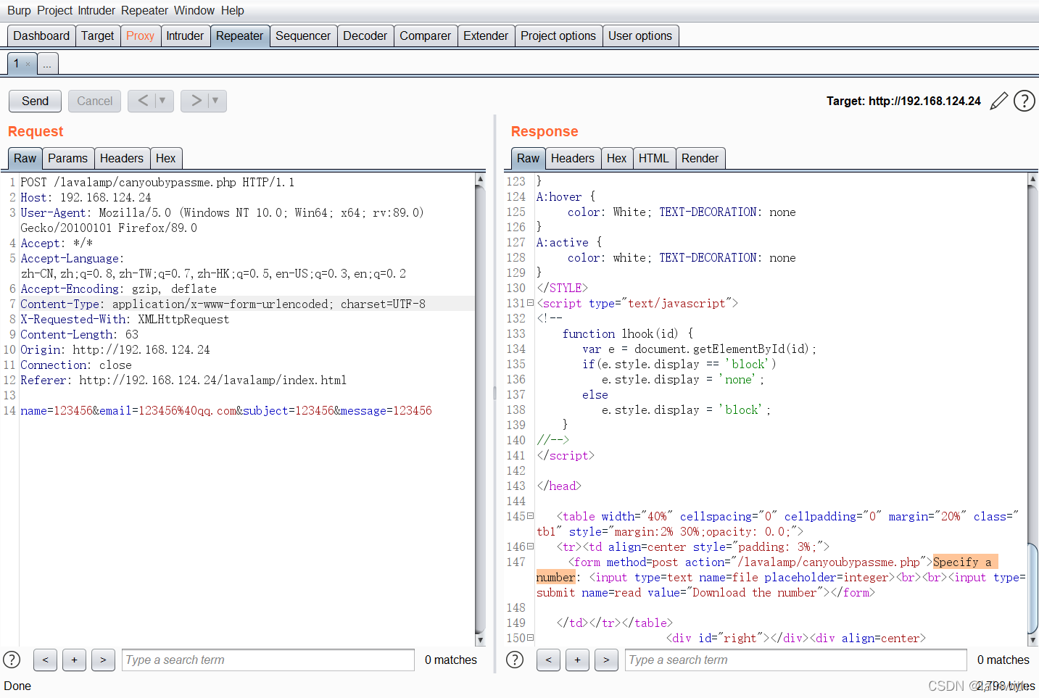Click request pane scrollbar down arrow

pyautogui.click(x=480, y=640)
